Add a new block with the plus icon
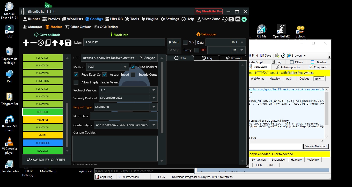Viewport: 352px width, 187px height. coord(26,43)
